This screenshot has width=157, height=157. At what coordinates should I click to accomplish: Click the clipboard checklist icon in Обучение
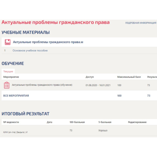[7, 85]
